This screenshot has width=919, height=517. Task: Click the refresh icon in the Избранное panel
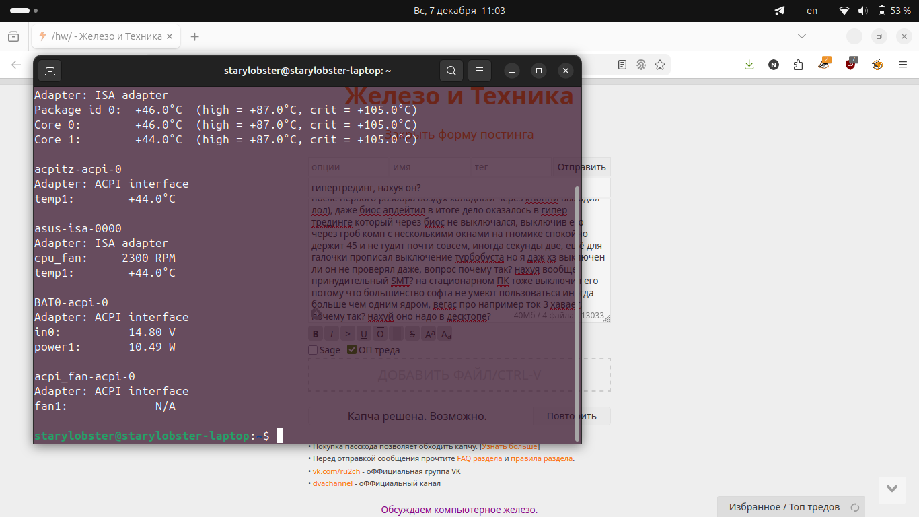[855, 508]
